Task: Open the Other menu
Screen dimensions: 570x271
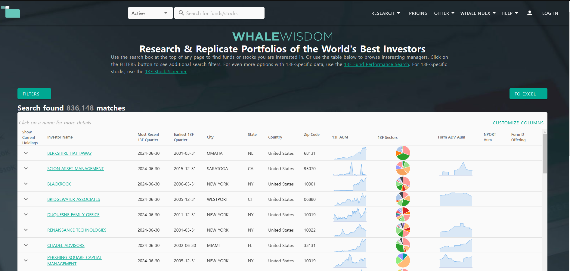Action: (x=444, y=13)
